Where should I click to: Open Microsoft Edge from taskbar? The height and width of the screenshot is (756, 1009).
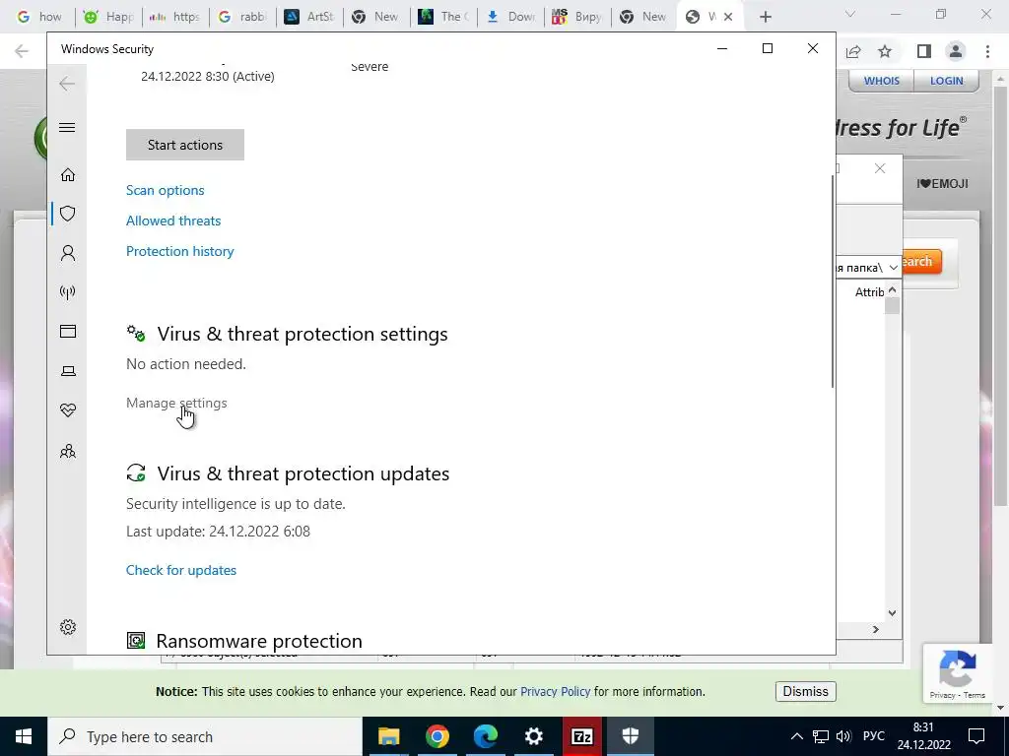(x=486, y=736)
